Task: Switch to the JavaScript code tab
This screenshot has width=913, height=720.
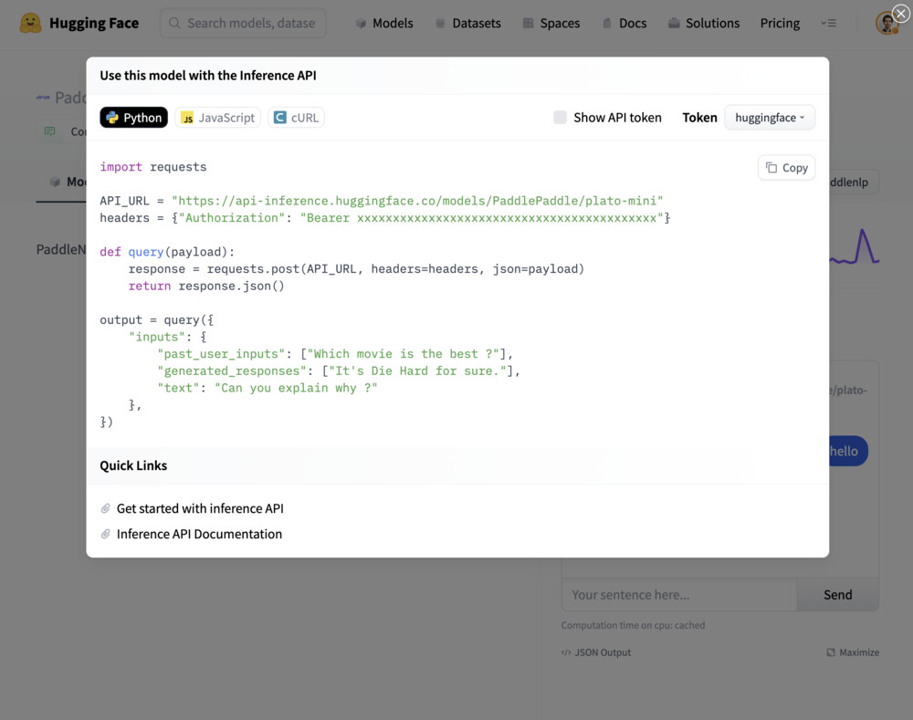Action: point(217,118)
